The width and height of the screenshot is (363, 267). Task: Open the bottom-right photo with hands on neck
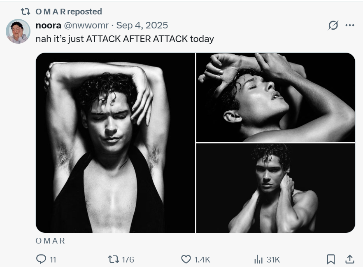click(275, 188)
